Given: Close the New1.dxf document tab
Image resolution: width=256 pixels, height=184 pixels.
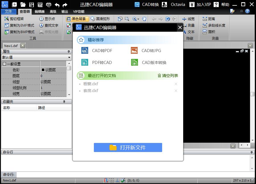Looking at the screenshot, I should point(23,46).
